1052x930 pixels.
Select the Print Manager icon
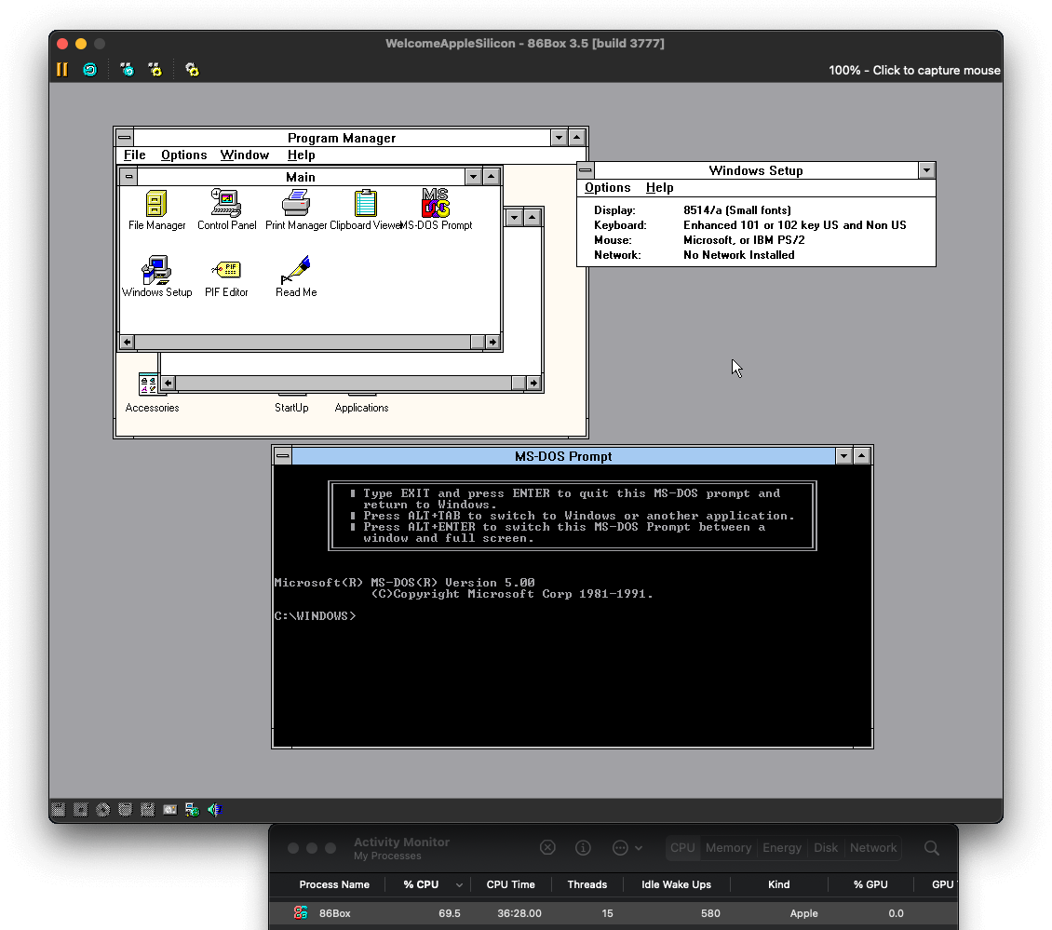(296, 203)
